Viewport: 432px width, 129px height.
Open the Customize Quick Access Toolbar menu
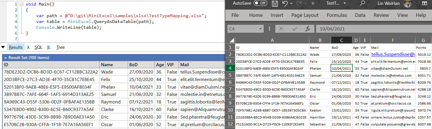pyautogui.click(x=313, y=3)
